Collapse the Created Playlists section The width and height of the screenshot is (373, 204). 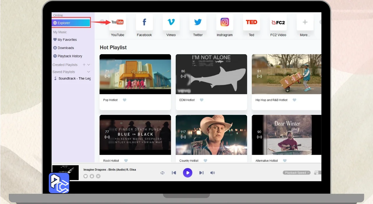89,65
